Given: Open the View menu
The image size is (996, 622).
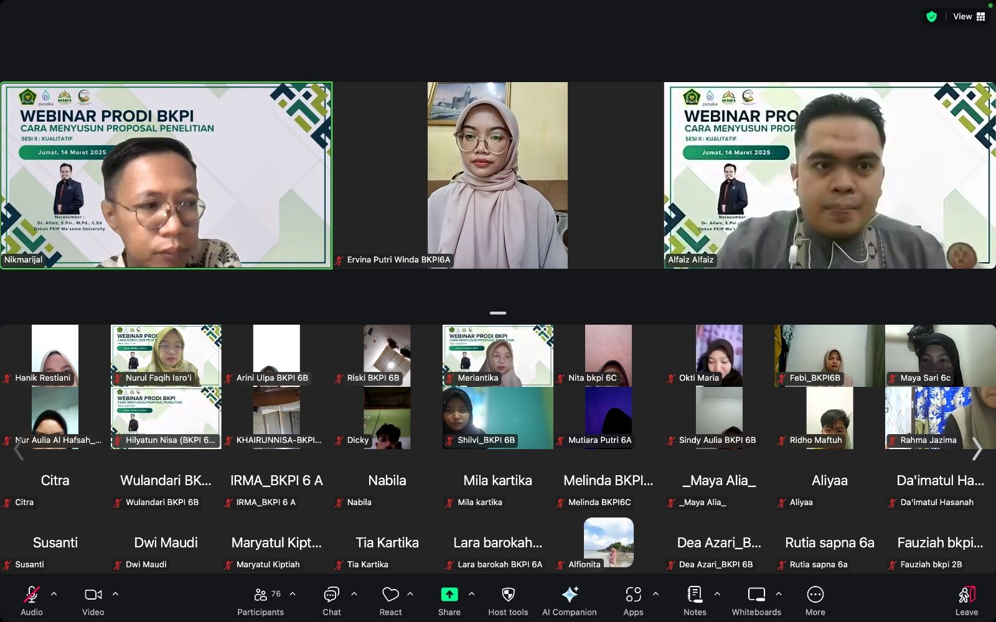Looking at the screenshot, I should [x=962, y=16].
